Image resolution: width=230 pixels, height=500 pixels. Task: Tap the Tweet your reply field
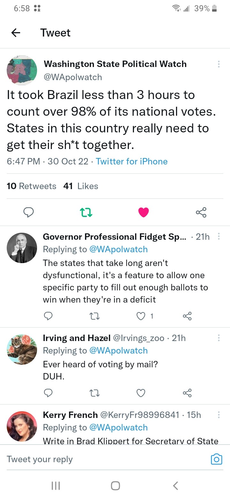pos(96,459)
